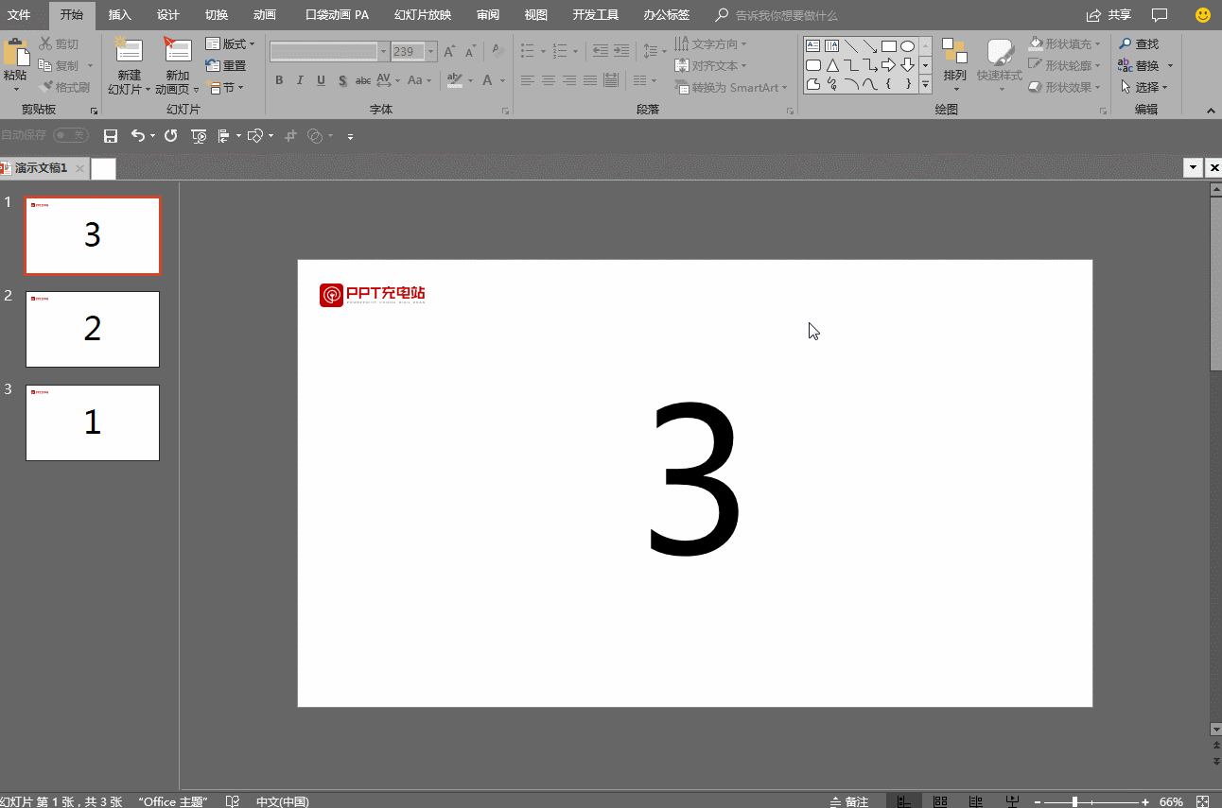Switch to Reading view icon
Viewport: 1222px width, 808px height.
tap(976, 801)
